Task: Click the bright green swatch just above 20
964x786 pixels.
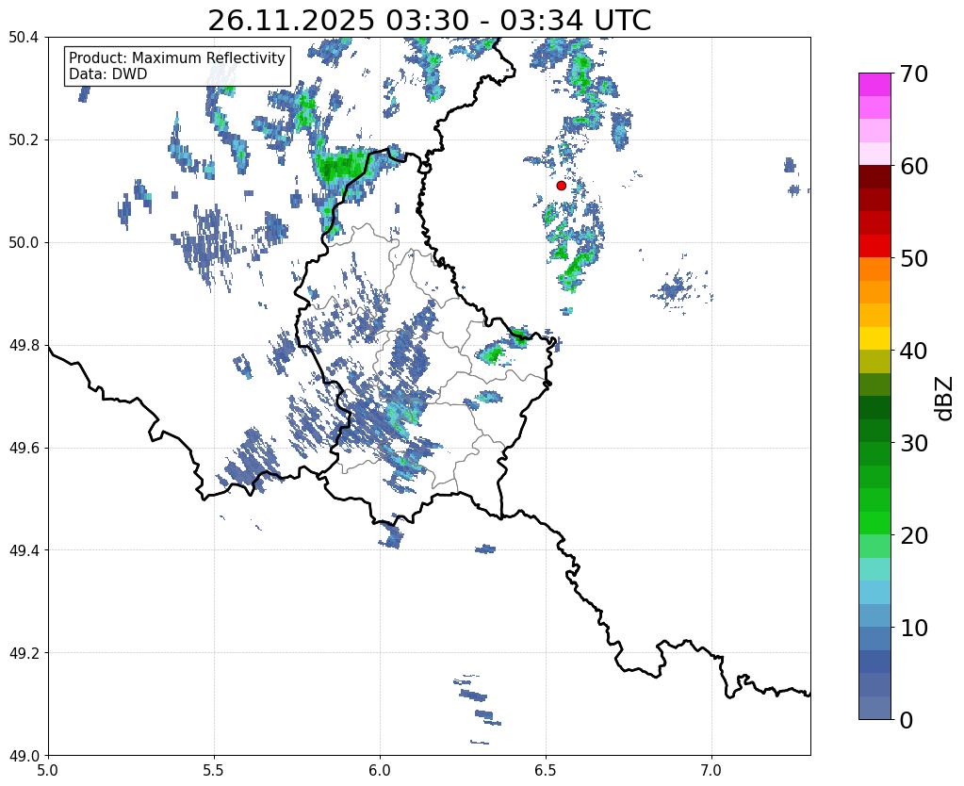Action: pos(874,523)
